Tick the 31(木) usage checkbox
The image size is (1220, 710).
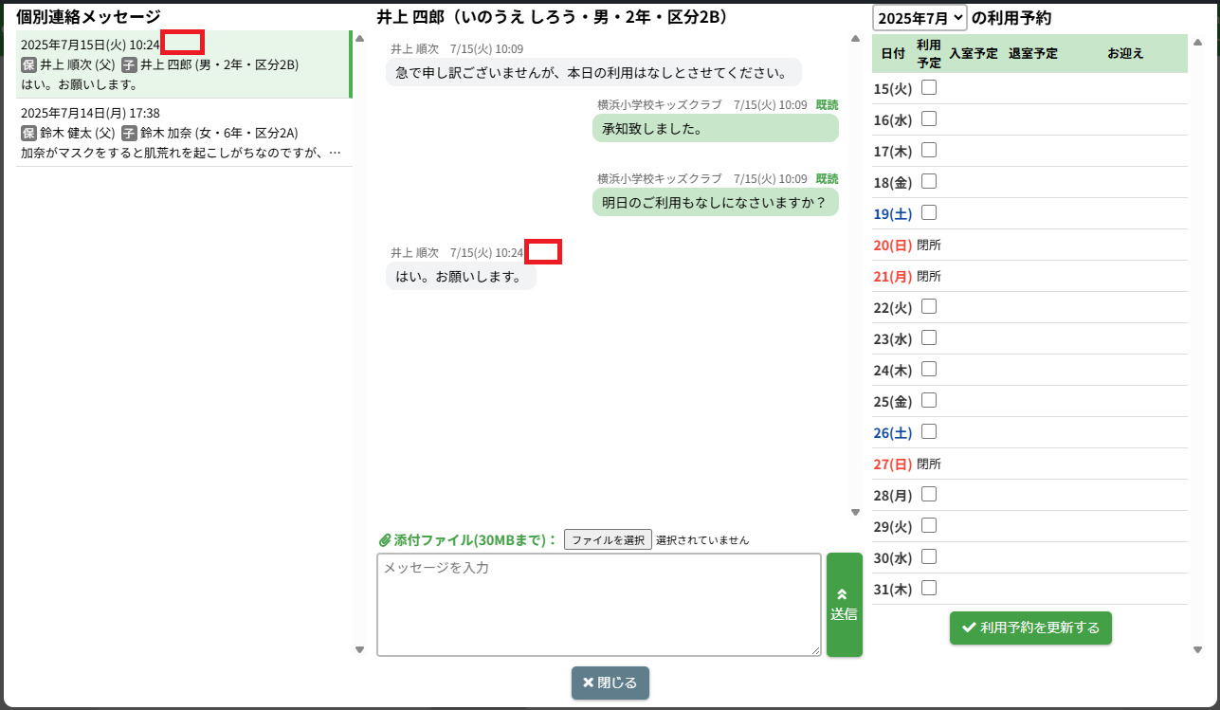point(929,588)
